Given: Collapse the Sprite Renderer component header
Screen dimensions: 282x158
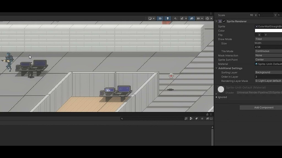Looking at the screenshot, I should tap(216, 21).
